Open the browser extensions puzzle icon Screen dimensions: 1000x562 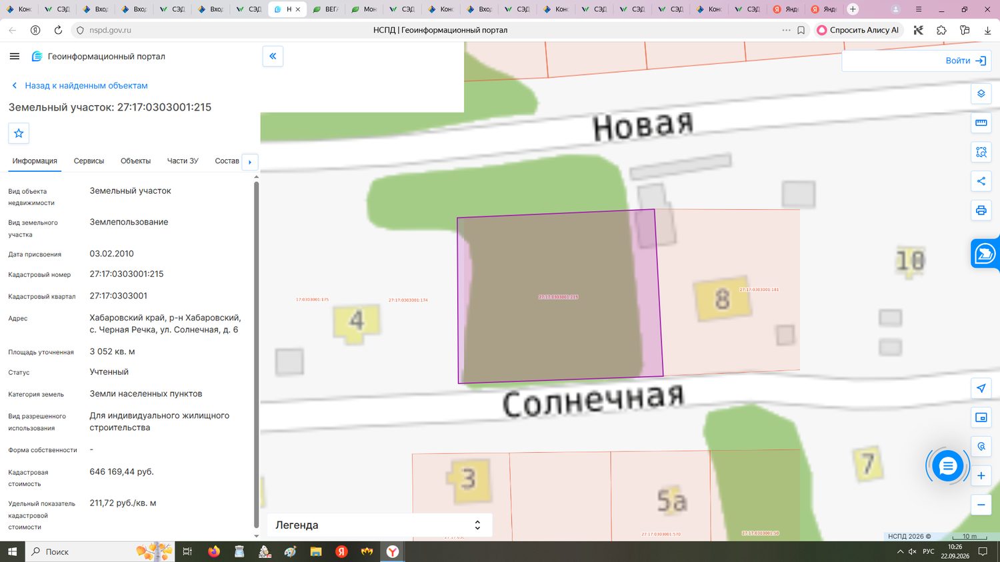tap(941, 30)
